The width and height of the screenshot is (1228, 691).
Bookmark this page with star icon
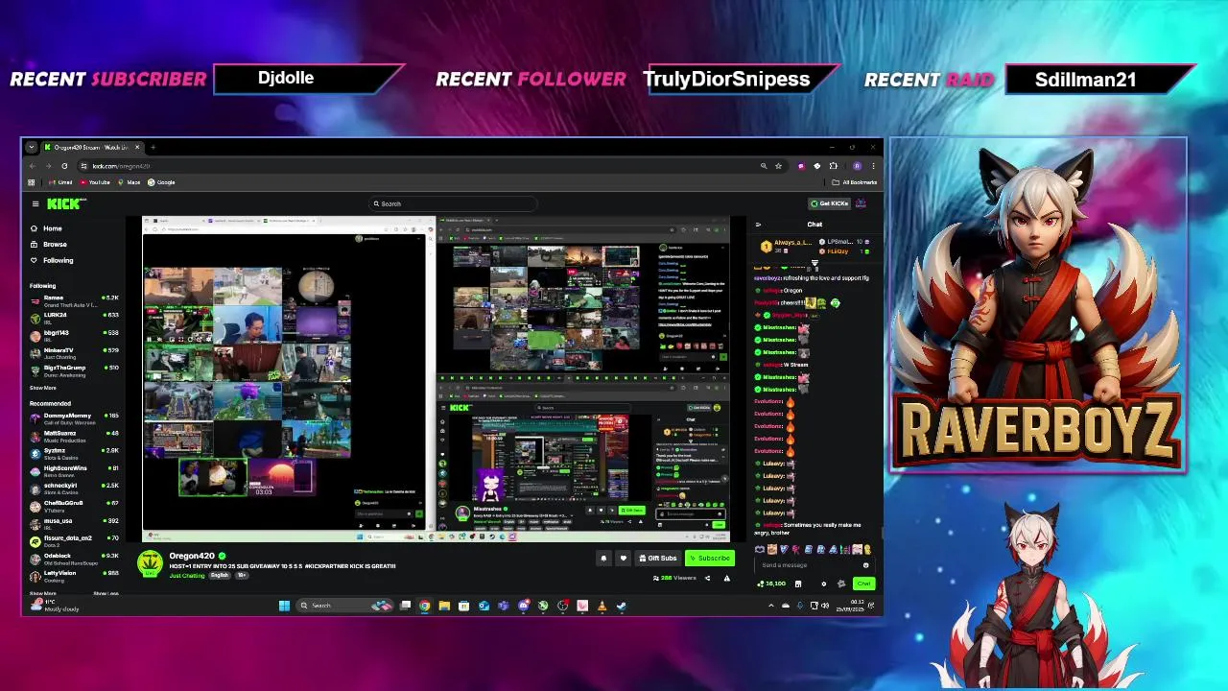pyautogui.click(x=778, y=166)
